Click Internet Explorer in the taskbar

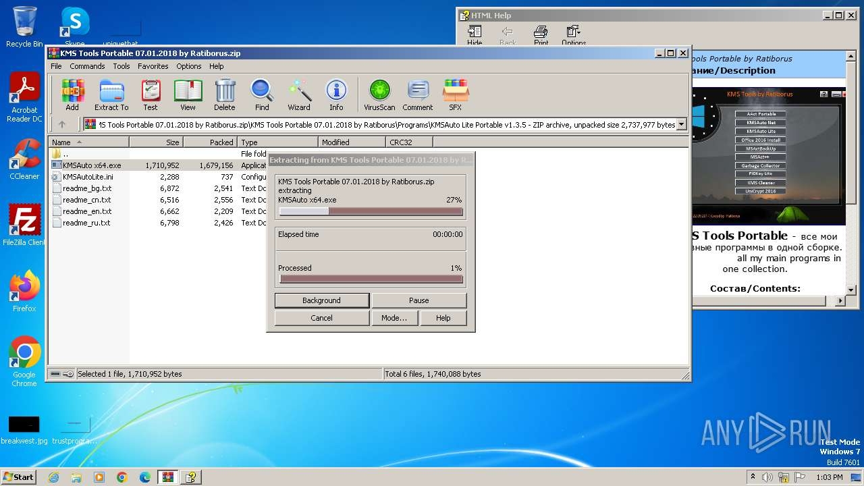coord(54,477)
